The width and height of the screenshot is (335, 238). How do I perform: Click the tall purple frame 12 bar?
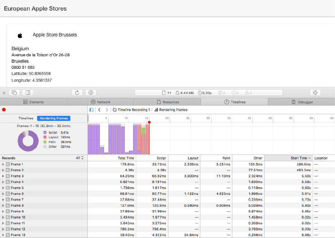[x=135, y=139]
